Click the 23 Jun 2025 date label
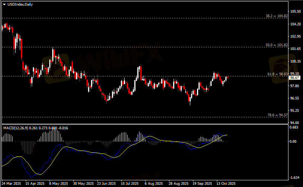 (x=106, y=184)
